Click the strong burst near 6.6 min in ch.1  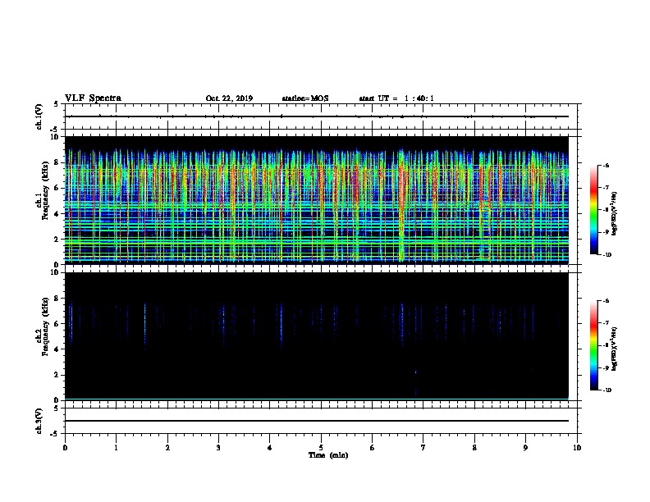coord(401,205)
